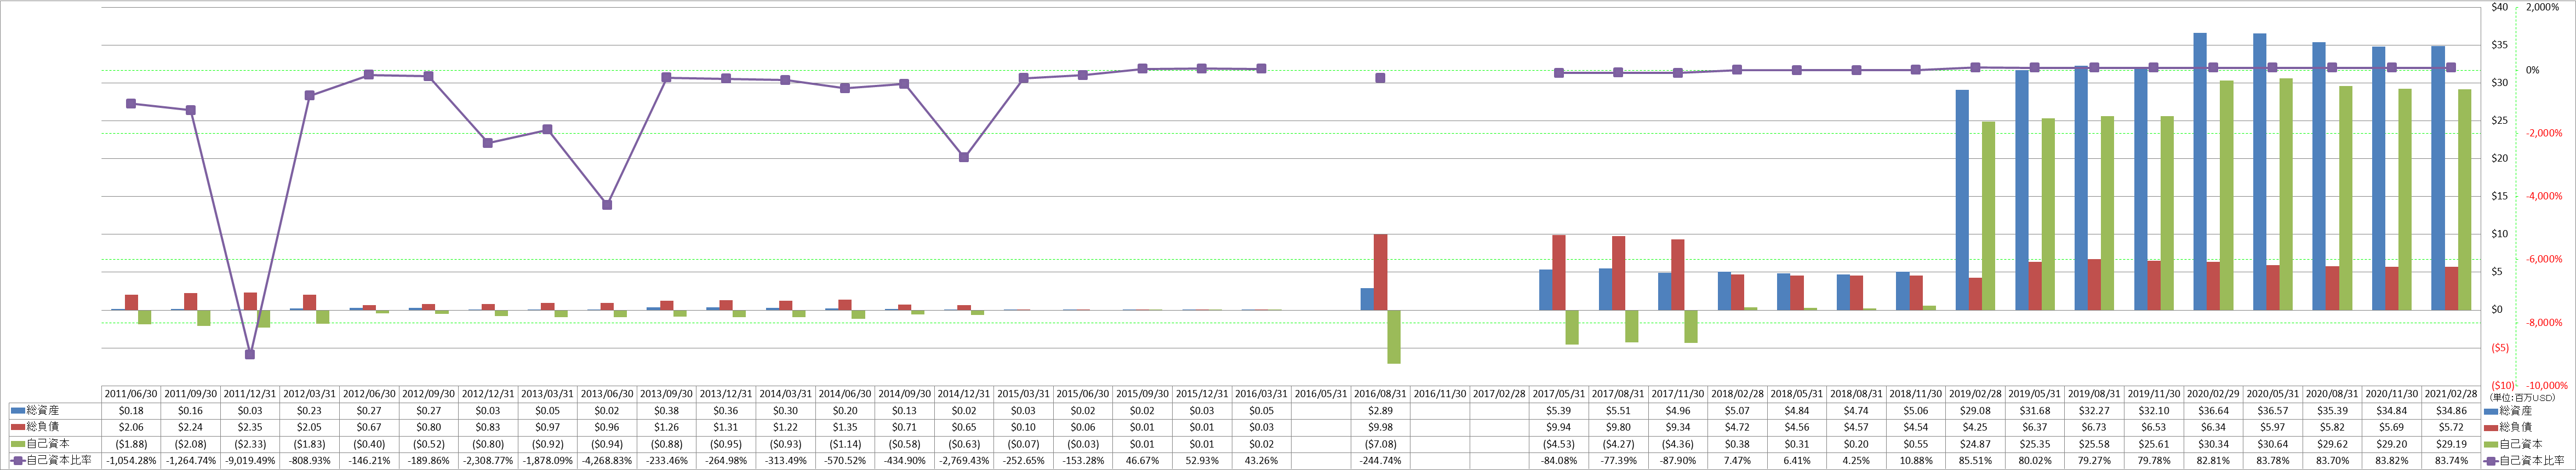Click the $6.73 total liabilities cell
The height and width of the screenshot is (470, 2576).
[x=2094, y=427]
